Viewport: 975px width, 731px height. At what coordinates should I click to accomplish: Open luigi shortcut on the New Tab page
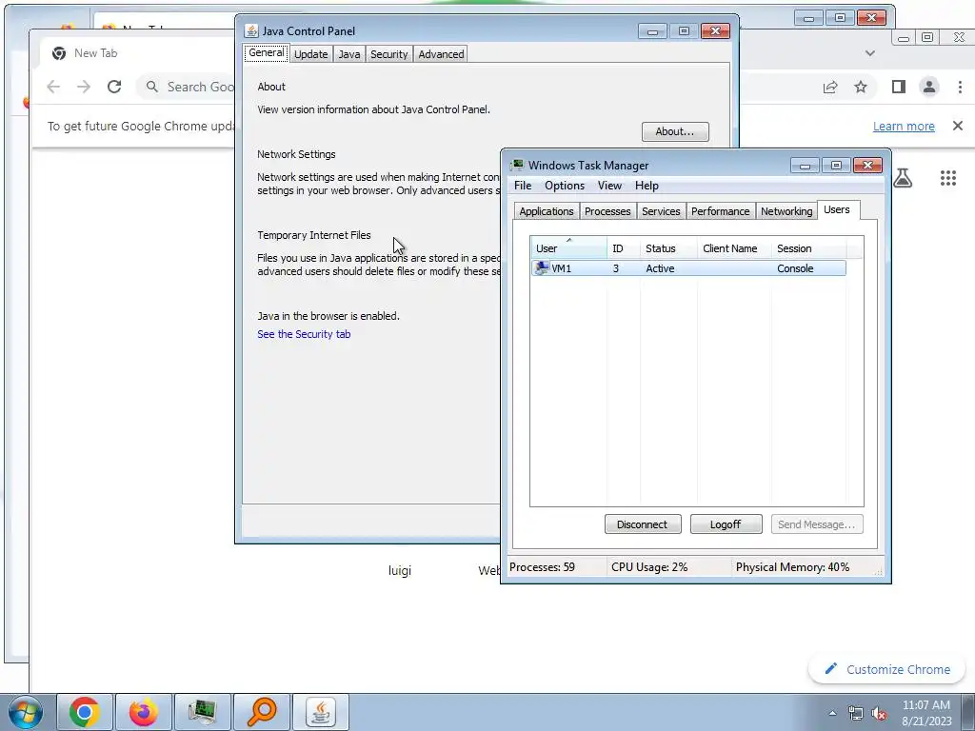click(400, 570)
